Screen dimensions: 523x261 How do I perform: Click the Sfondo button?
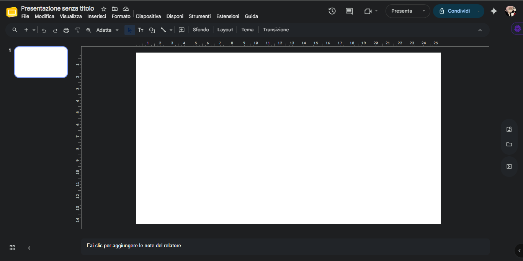click(201, 30)
